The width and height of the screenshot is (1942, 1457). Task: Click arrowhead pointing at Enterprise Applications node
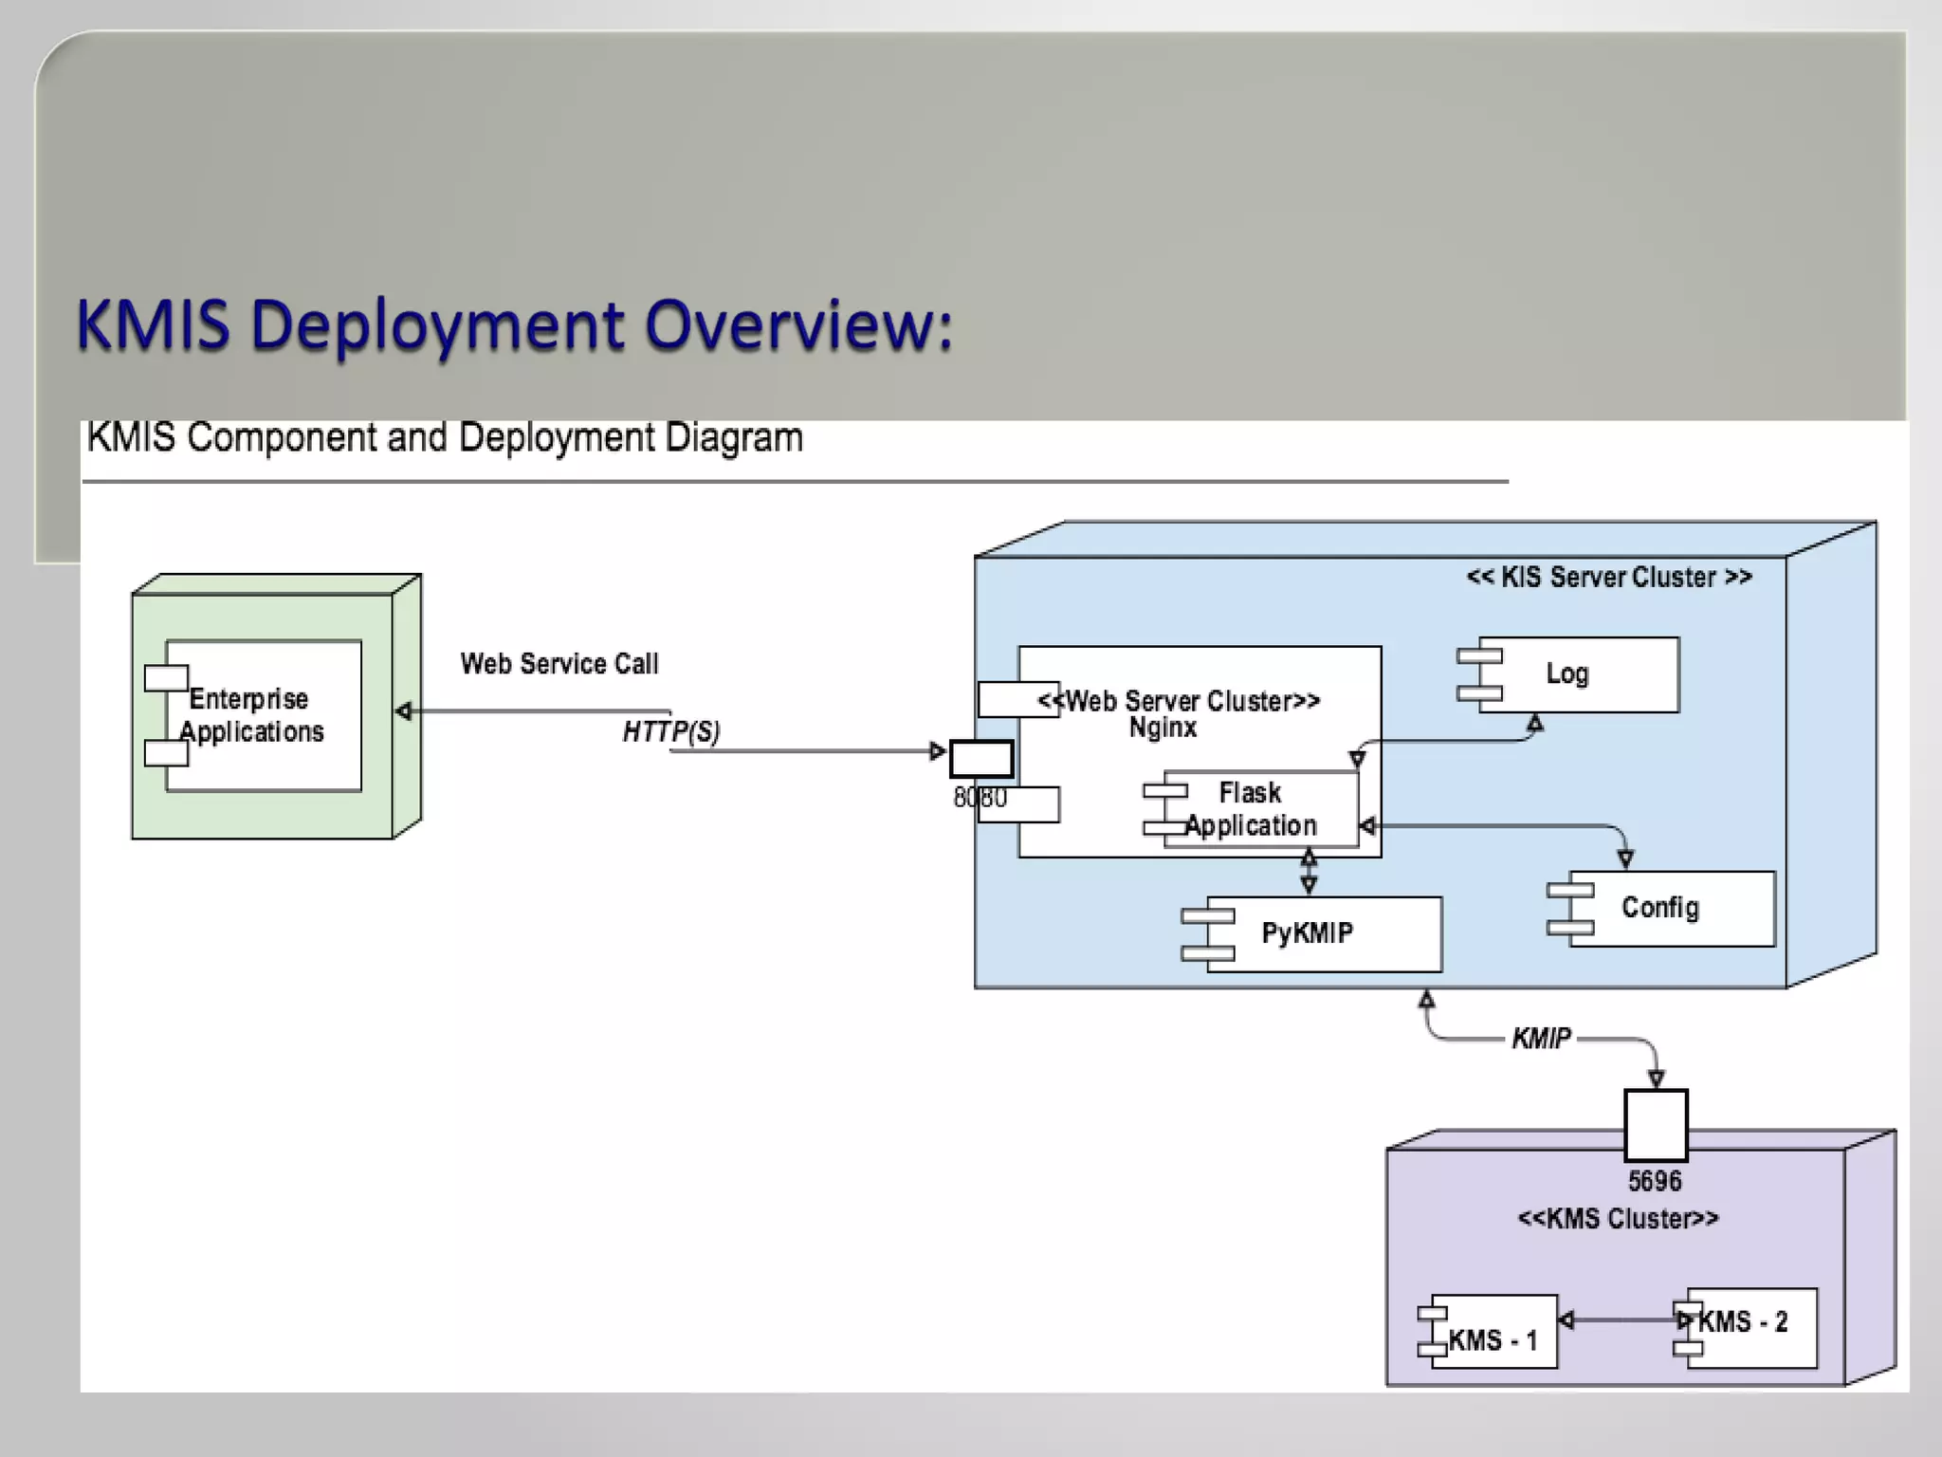404,711
